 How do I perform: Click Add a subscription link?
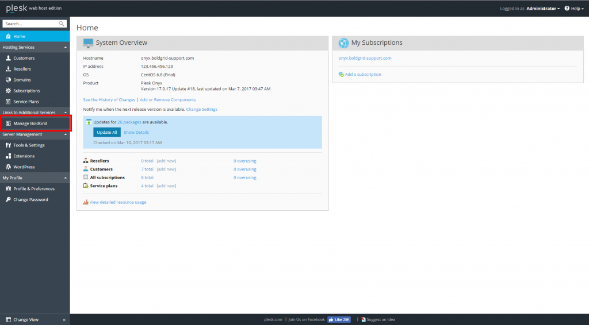(362, 74)
